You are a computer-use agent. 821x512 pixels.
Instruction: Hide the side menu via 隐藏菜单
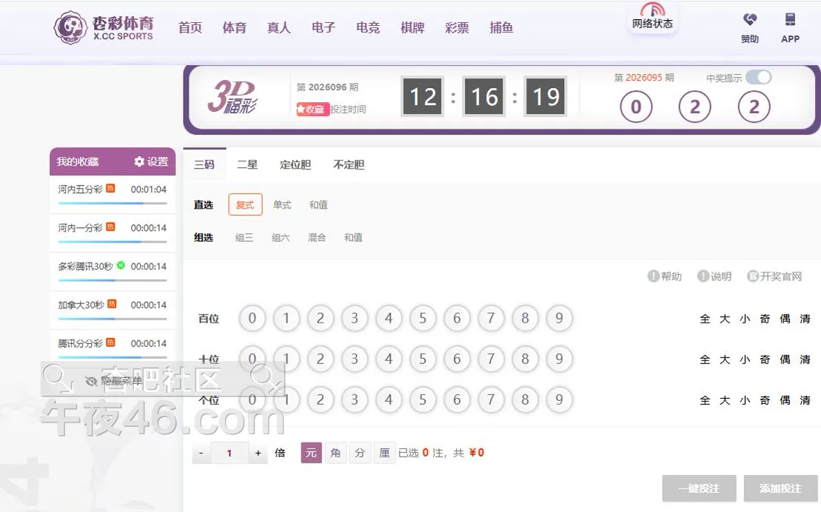click(113, 381)
